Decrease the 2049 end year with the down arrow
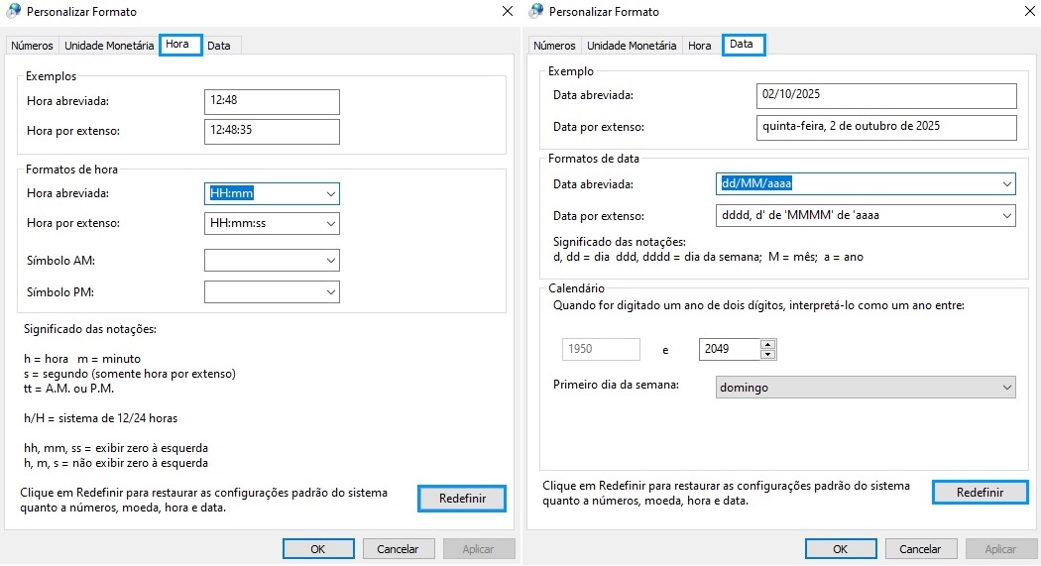This screenshot has width=1041, height=566. [x=767, y=354]
